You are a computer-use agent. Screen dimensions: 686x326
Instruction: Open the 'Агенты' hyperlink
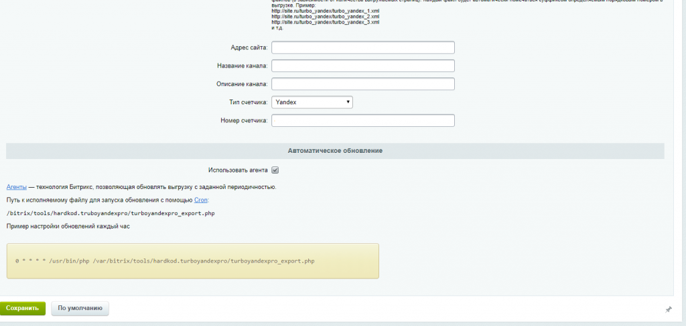(x=16, y=187)
